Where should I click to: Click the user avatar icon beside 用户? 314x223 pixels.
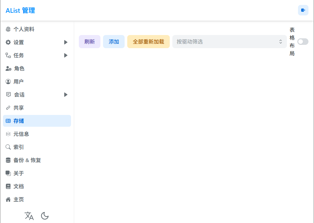coord(8,82)
